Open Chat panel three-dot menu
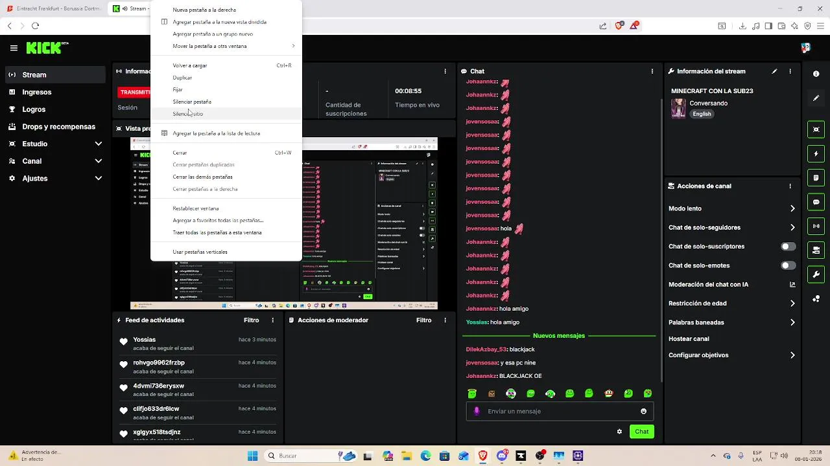This screenshot has width=830, height=466. click(x=652, y=71)
